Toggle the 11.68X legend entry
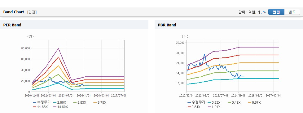Image resolution: width=303 pixels, height=113 pixels. pos(40,106)
